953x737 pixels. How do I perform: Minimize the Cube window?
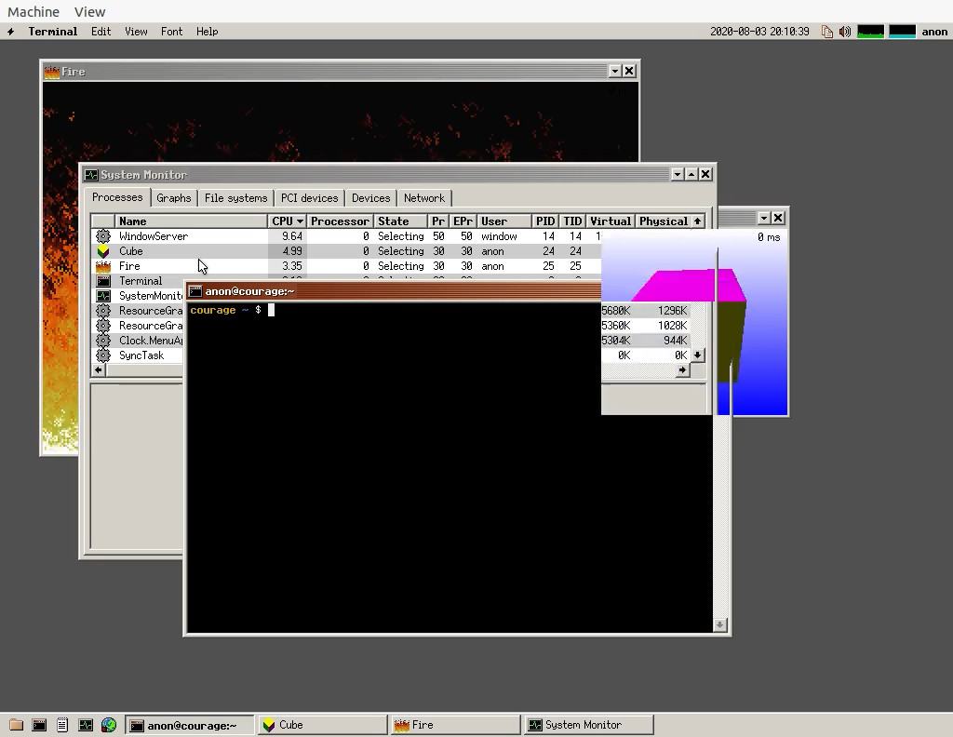(x=764, y=218)
